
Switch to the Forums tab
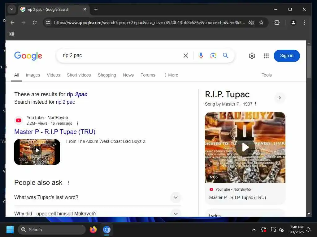(148, 75)
